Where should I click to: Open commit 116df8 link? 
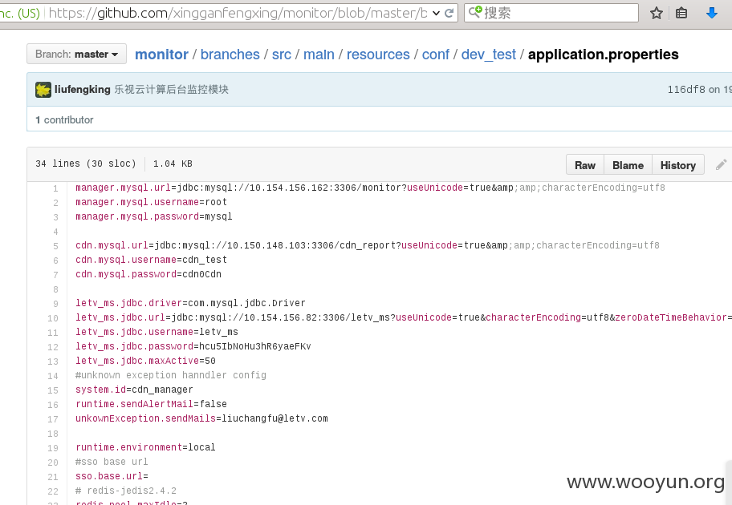coord(685,90)
